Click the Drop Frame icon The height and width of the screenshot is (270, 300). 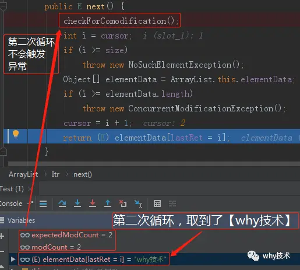[x=123, y=204]
